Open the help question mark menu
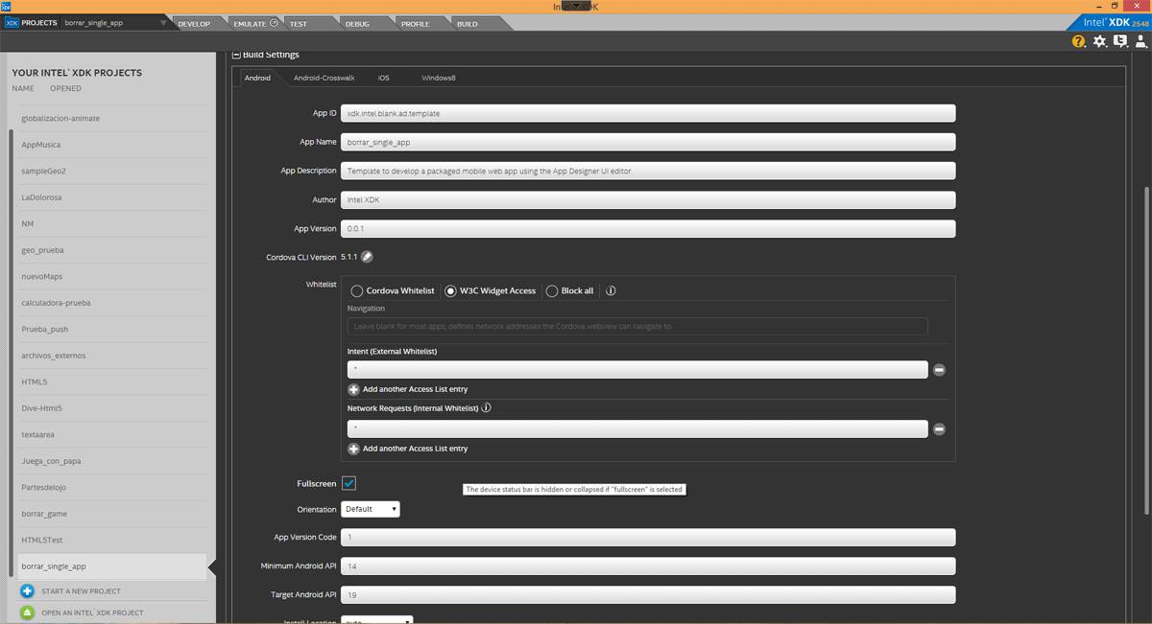Screen dimensions: 1152x624 1079,41
